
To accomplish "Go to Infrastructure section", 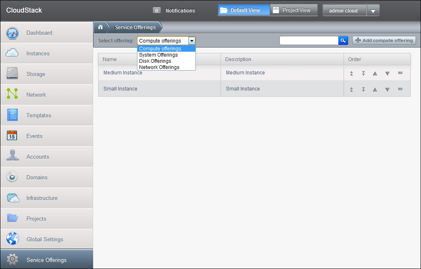I will coord(42,198).
